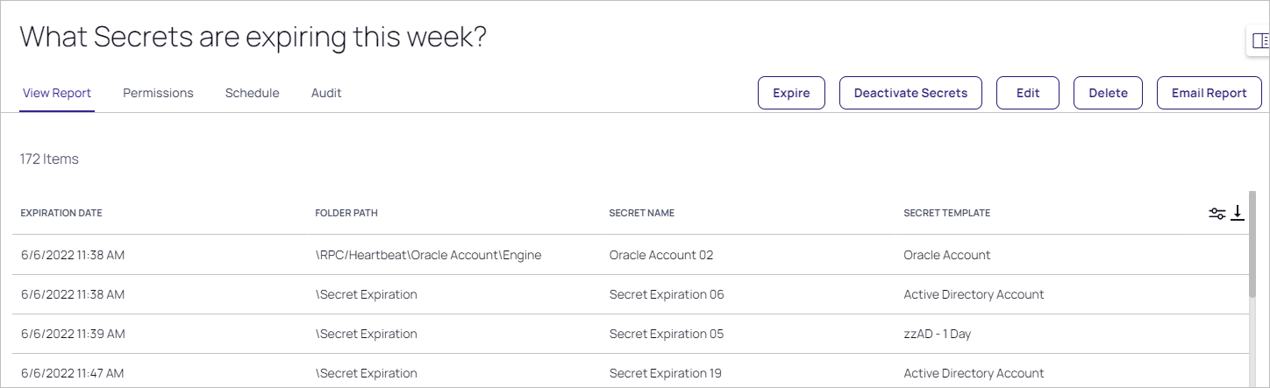Sort by Expiration Date column header
This screenshot has width=1270, height=388.
(x=61, y=213)
